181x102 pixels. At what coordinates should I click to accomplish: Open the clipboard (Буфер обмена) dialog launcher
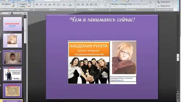tap(16, 9)
